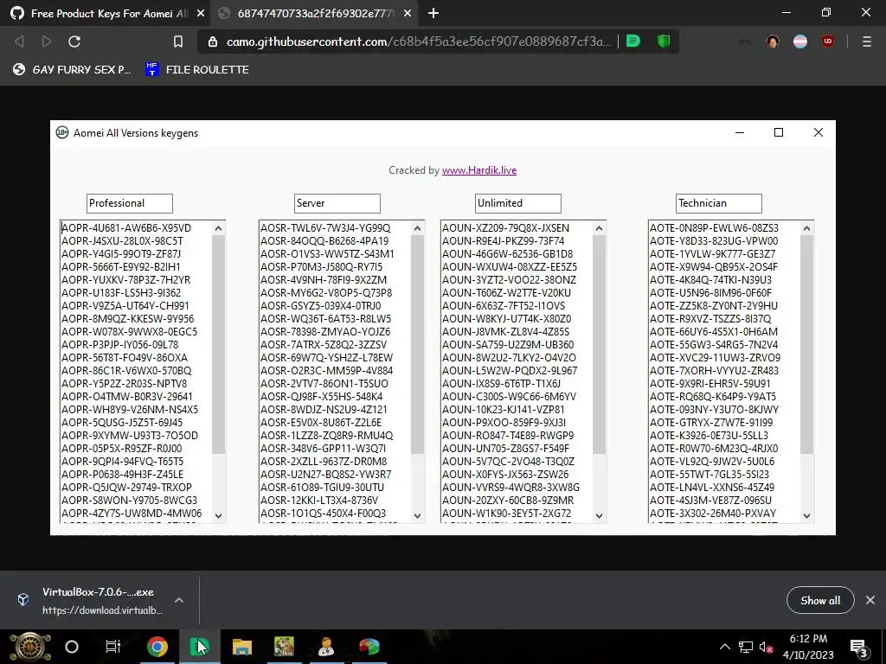The width and height of the screenshot is (886, 664).
Task: Bookmark this page using the bookmark icon
Action: tap(178, 41)
